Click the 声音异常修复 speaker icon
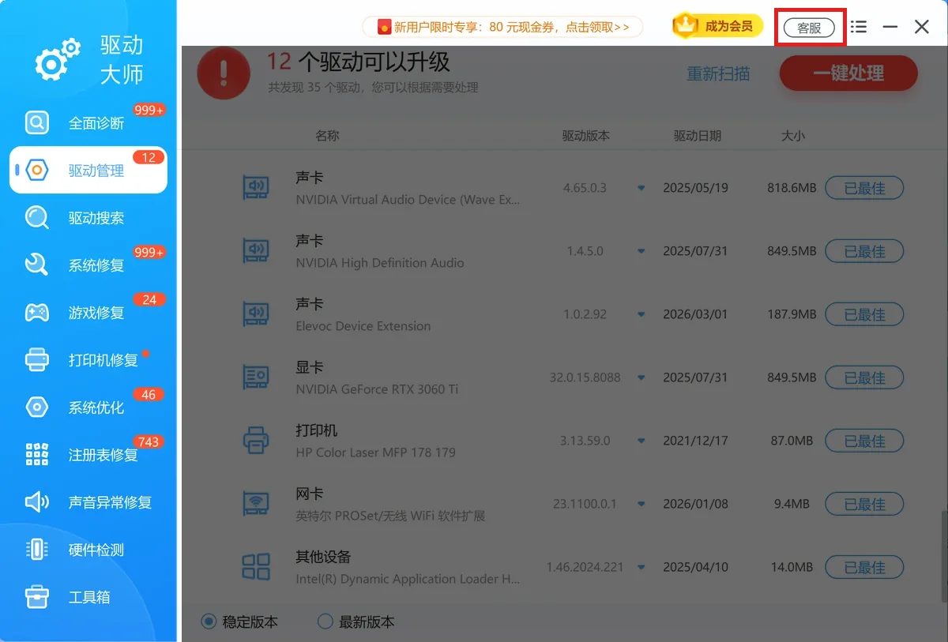948x642 pixels. click(37, 502)
